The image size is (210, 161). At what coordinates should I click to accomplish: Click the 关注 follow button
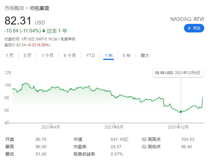coord(194,28)
